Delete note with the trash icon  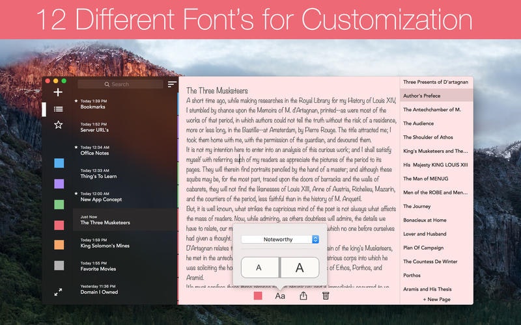(326, 296)
